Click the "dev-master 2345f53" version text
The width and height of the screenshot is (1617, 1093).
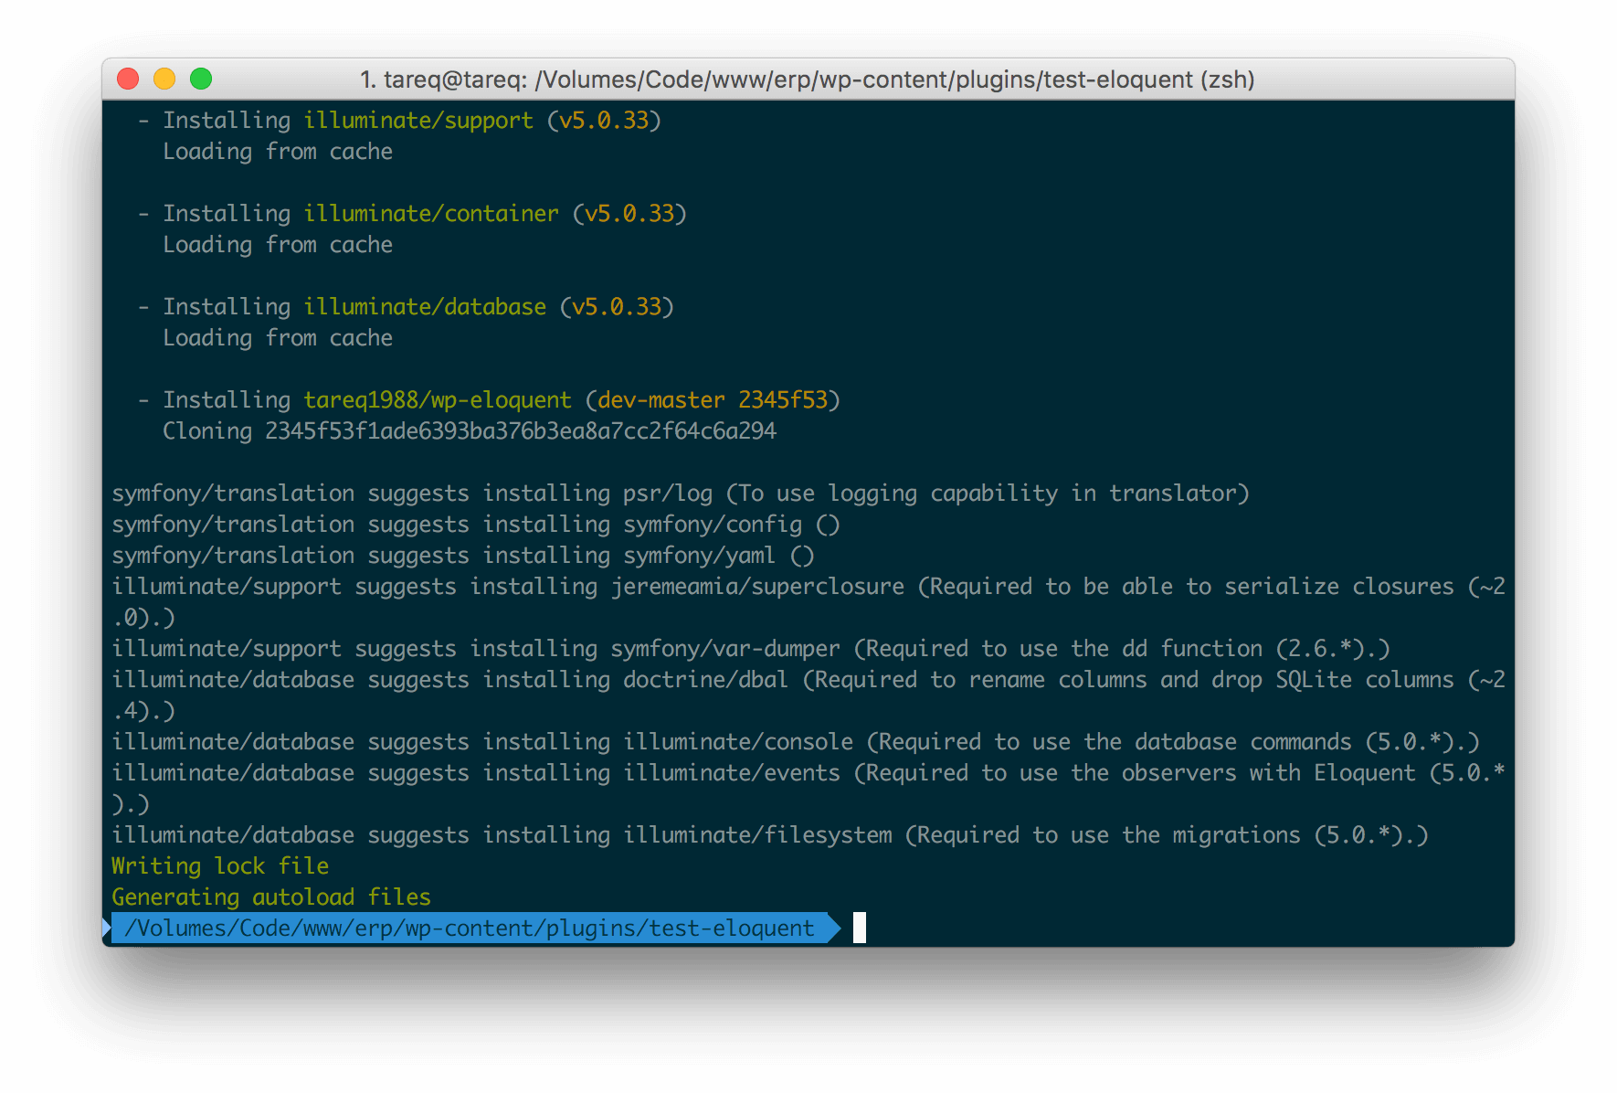(x=713, y=400)
